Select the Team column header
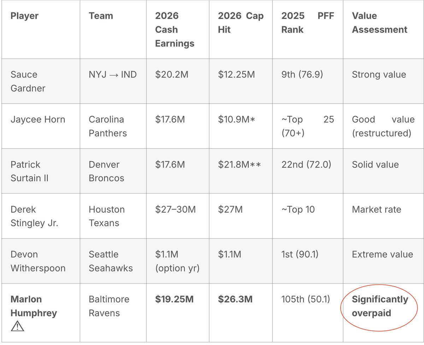 [101, 16]
